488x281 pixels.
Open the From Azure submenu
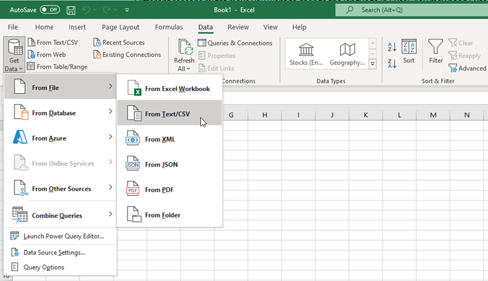(60, 138)
